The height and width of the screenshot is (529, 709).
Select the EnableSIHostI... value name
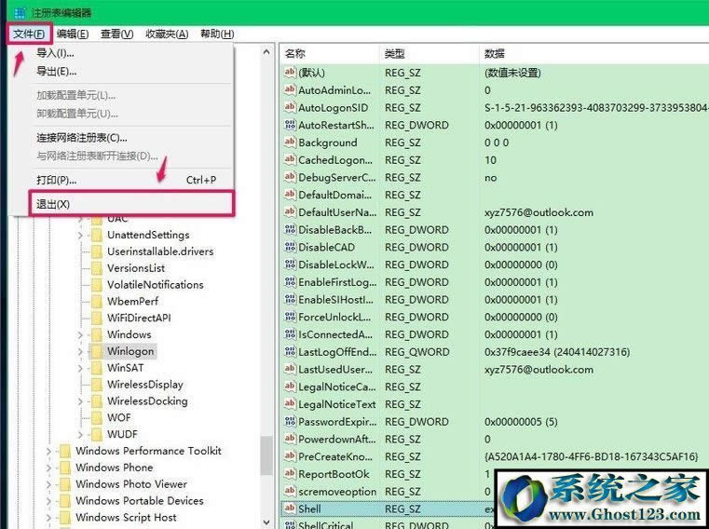coord(336,299)
